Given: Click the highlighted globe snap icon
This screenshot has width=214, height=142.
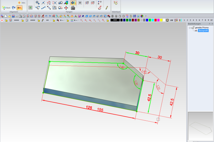Looking at the screenshot, I should (73, 3).
